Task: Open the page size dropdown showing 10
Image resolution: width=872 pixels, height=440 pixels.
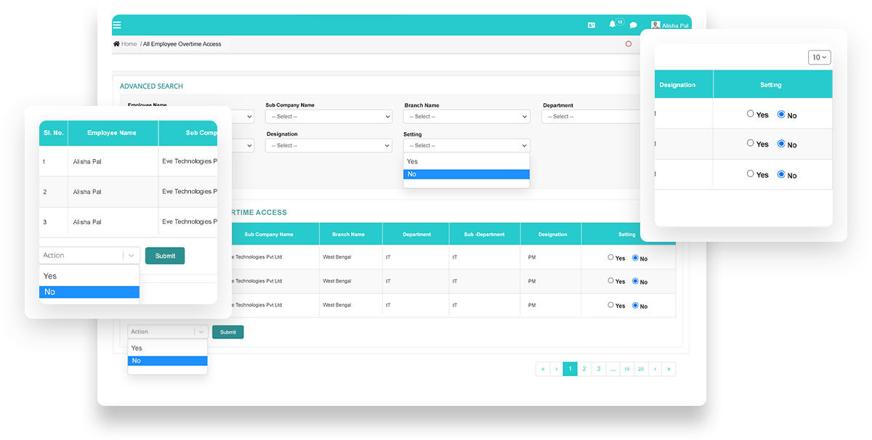Action: (x=820, y=57)
